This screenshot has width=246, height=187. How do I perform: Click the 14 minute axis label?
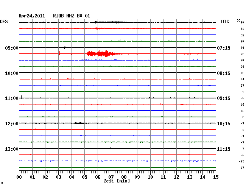coord(202,177)
